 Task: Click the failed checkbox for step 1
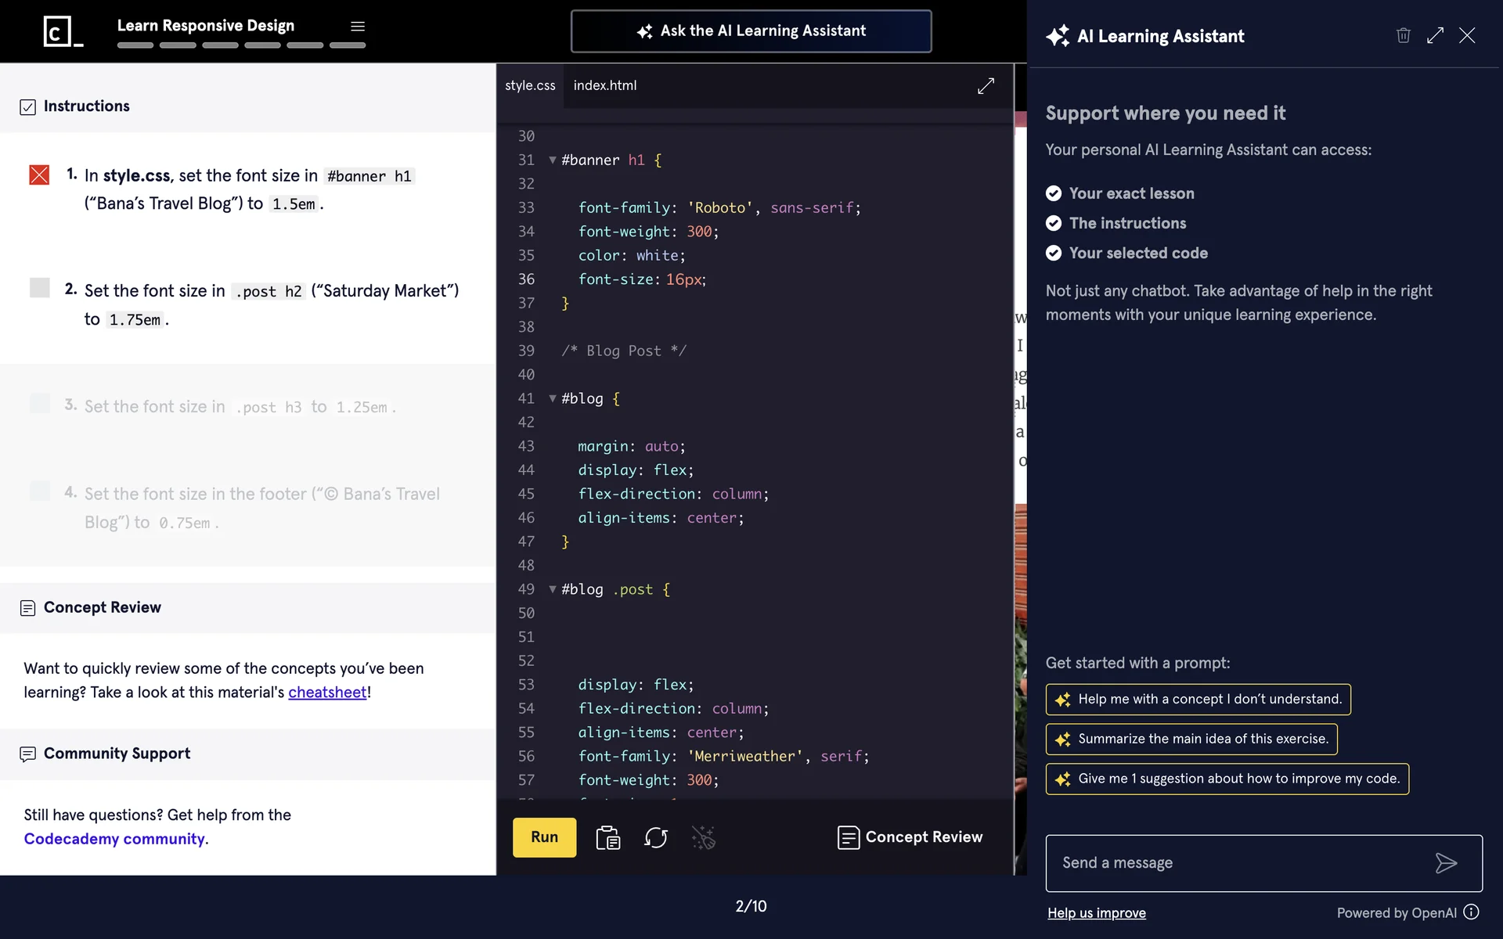[x=39, y=174]
